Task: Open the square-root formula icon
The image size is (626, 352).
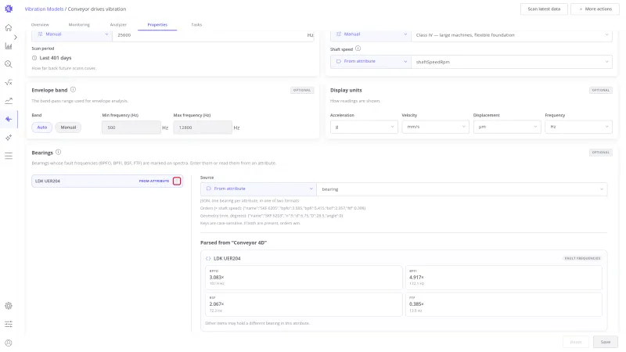Action: [9, 83]
